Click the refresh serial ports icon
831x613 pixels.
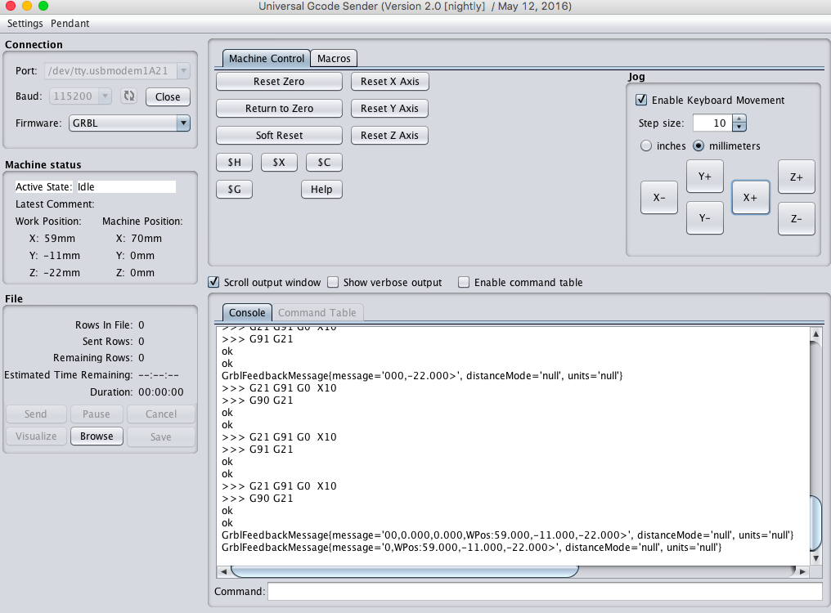pos(128,96)
